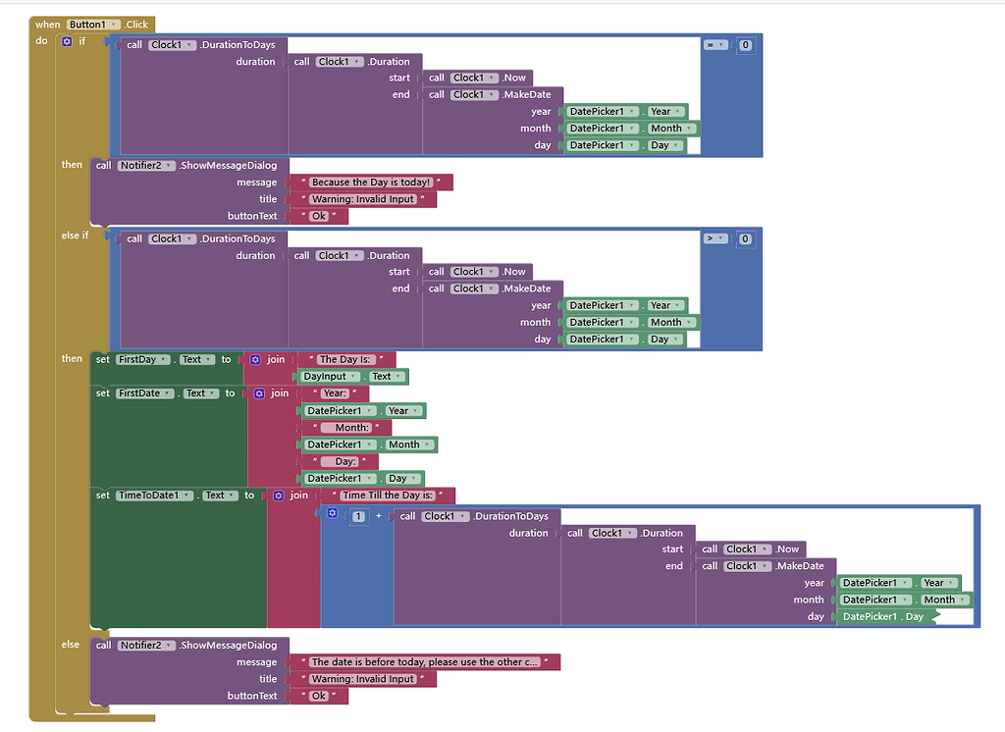Open the greater-than comparison operator dropdown
The width and height of the screenshot is (1005, 732).
pos(721,238)
